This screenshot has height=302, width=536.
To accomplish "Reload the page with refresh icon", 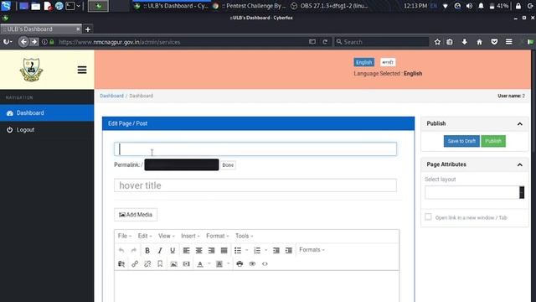I will 325,42.
